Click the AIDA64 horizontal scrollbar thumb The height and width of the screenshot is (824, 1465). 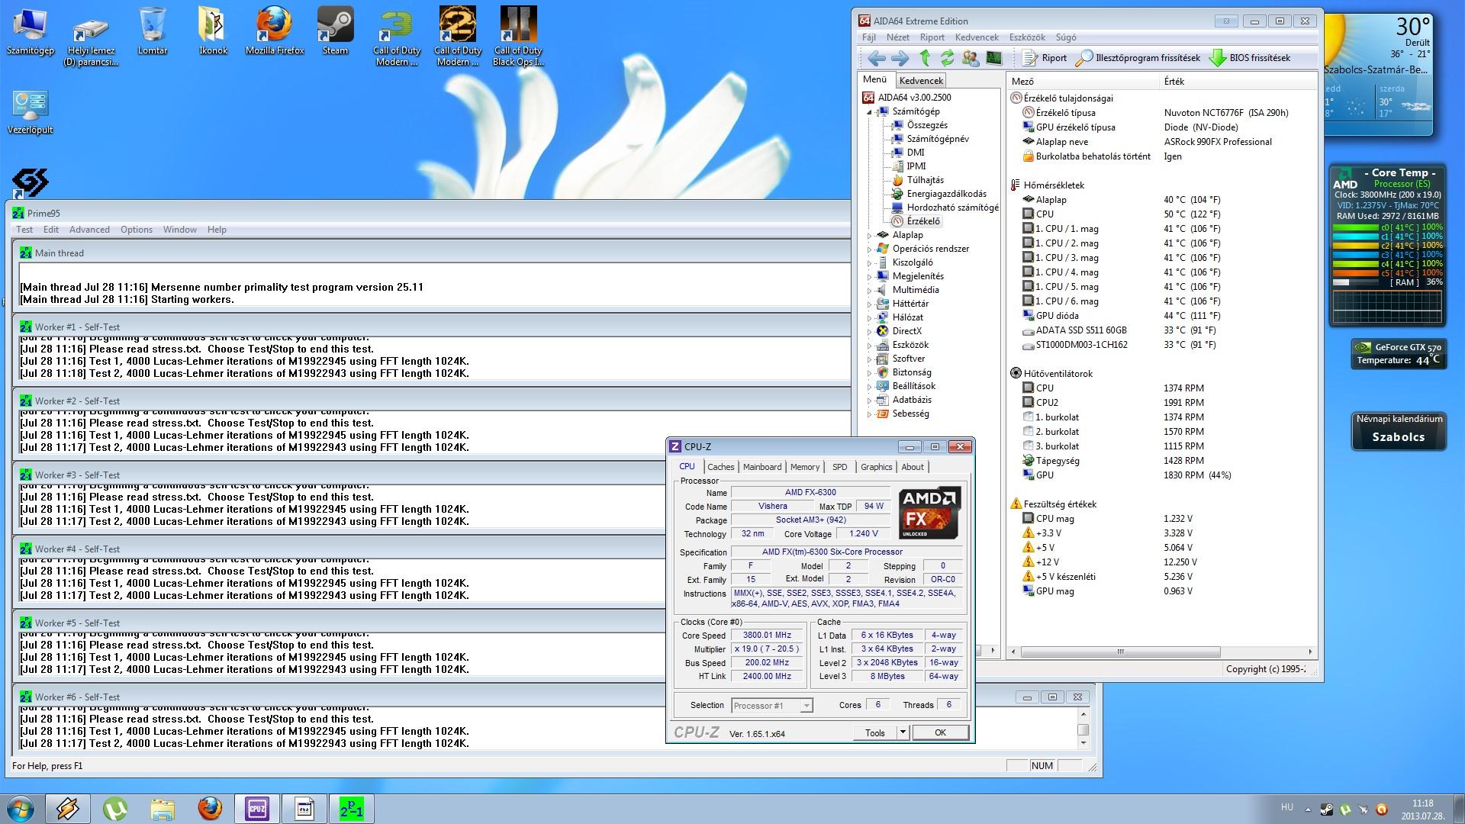[x=1120, y=652]
